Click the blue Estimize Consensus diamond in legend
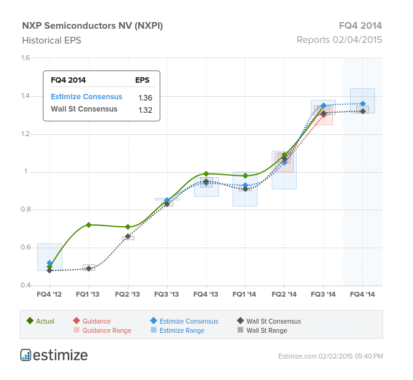Screen dimensions: 413x380 coord(154,321)
